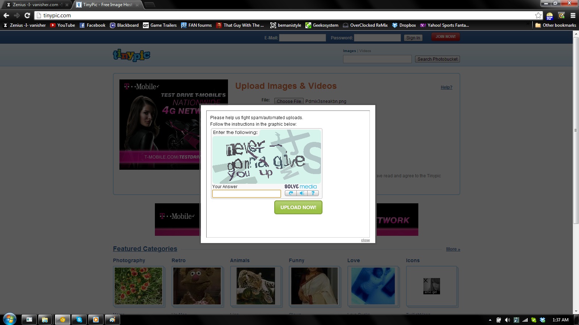Open the More » categories link
This screenshot has width=579, height=325.
pos(453,249)
